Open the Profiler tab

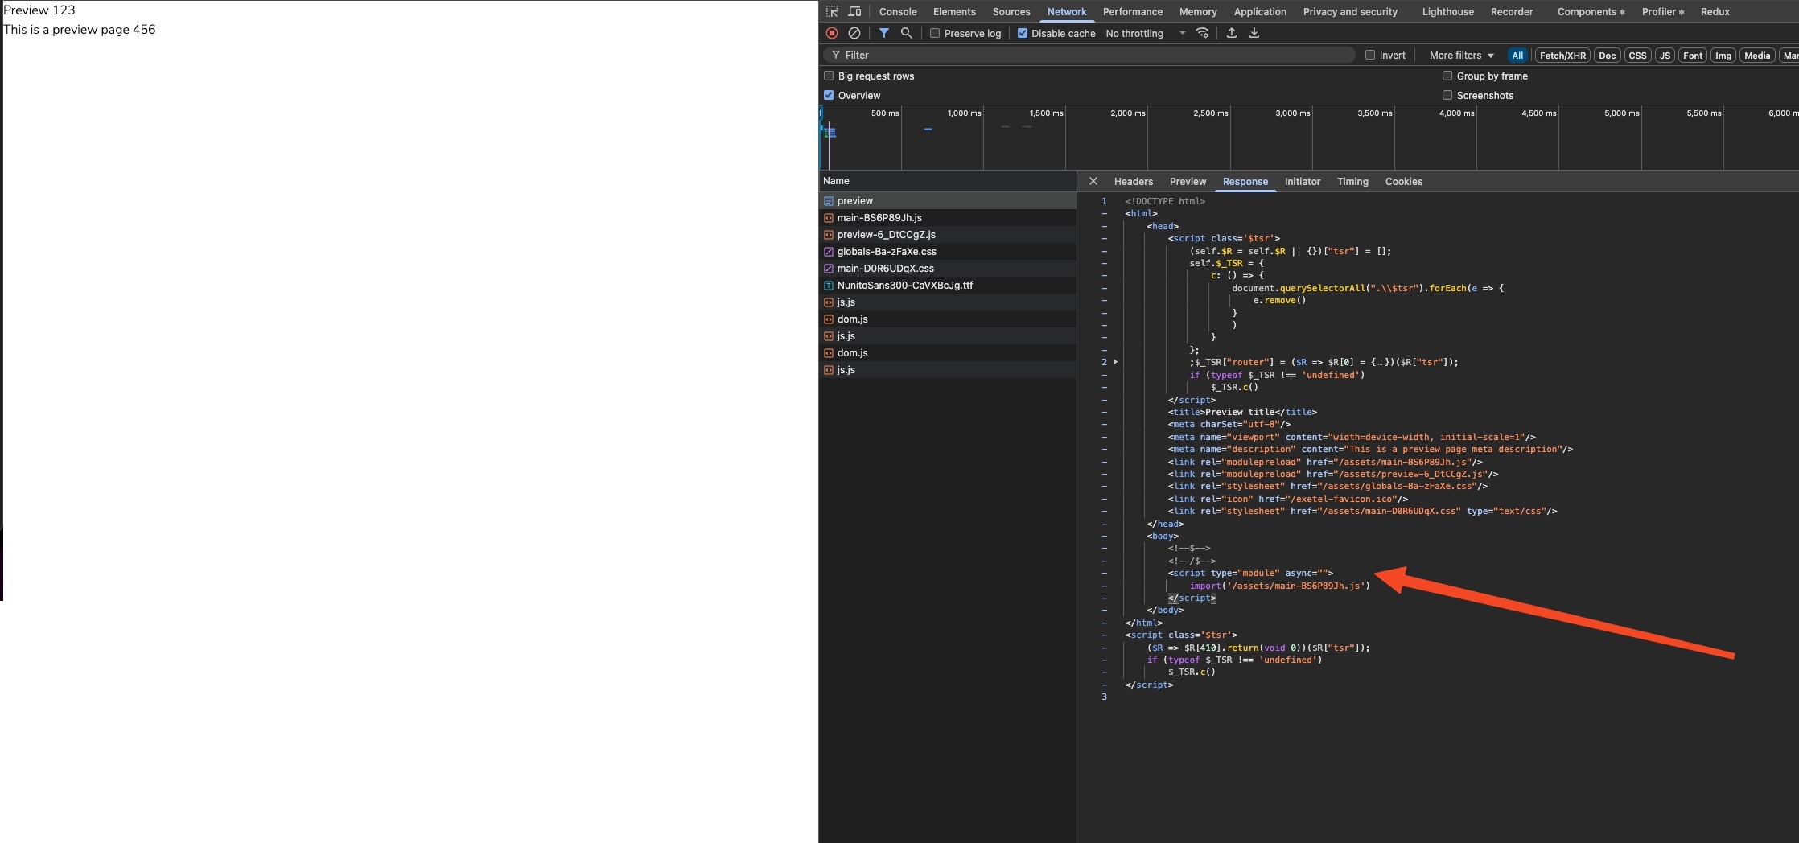[x=1663, y=11]
